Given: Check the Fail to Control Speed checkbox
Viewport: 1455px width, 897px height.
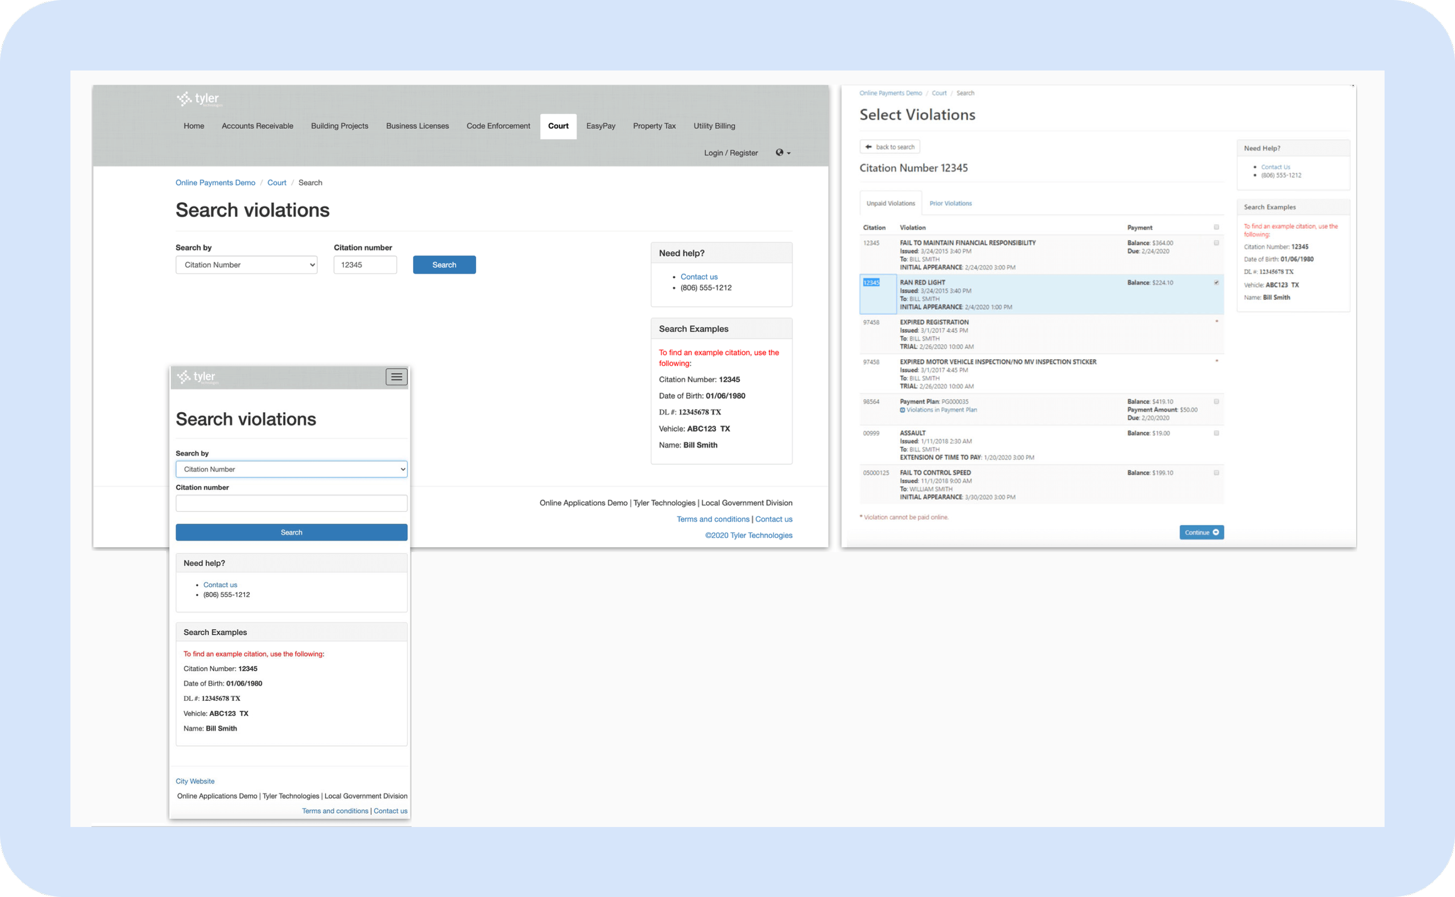Looking at the screenshot, I should click(1216, 473).
